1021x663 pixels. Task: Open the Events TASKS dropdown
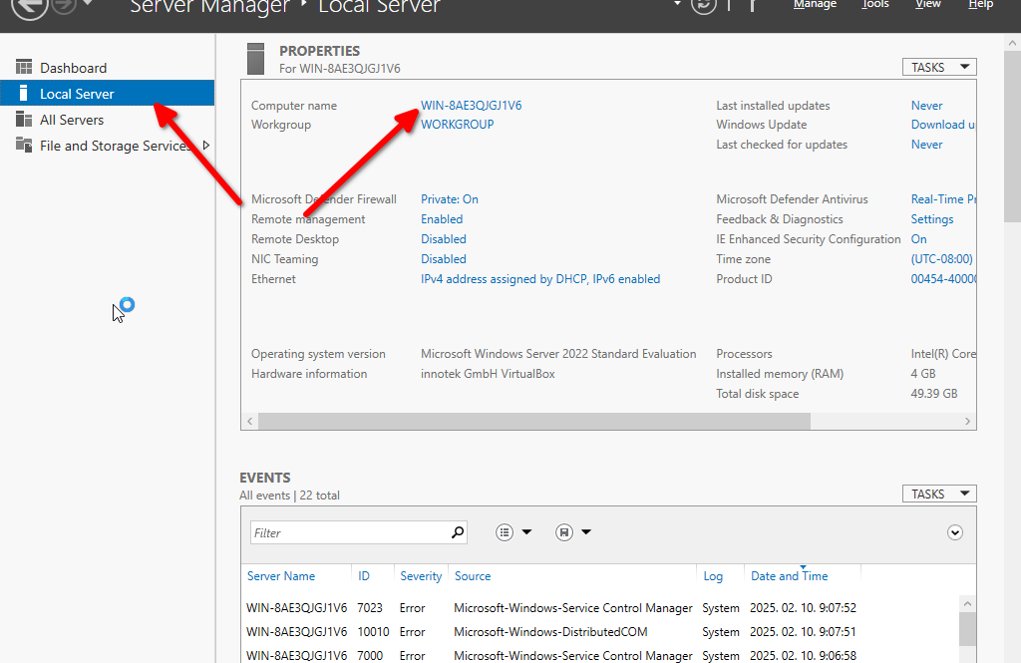pos(938,494)
